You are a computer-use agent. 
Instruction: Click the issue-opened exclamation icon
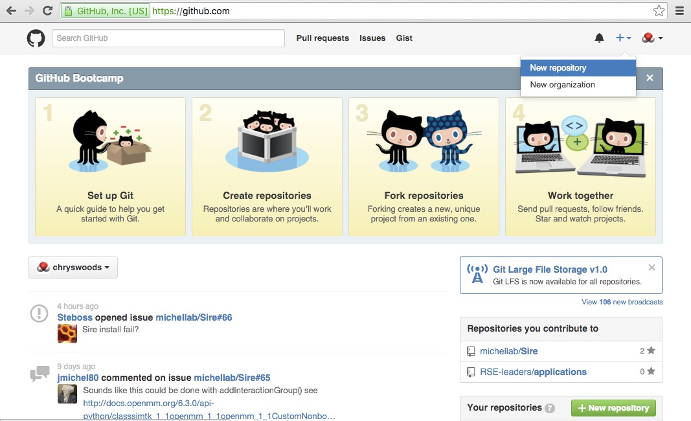pos(39,313)
